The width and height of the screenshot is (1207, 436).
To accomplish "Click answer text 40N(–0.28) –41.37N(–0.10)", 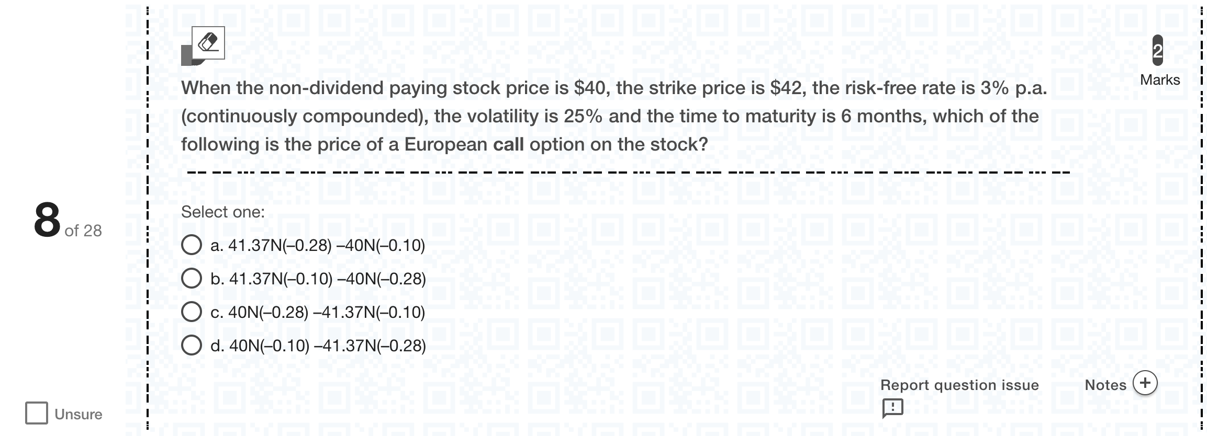I will coord(327,312).
